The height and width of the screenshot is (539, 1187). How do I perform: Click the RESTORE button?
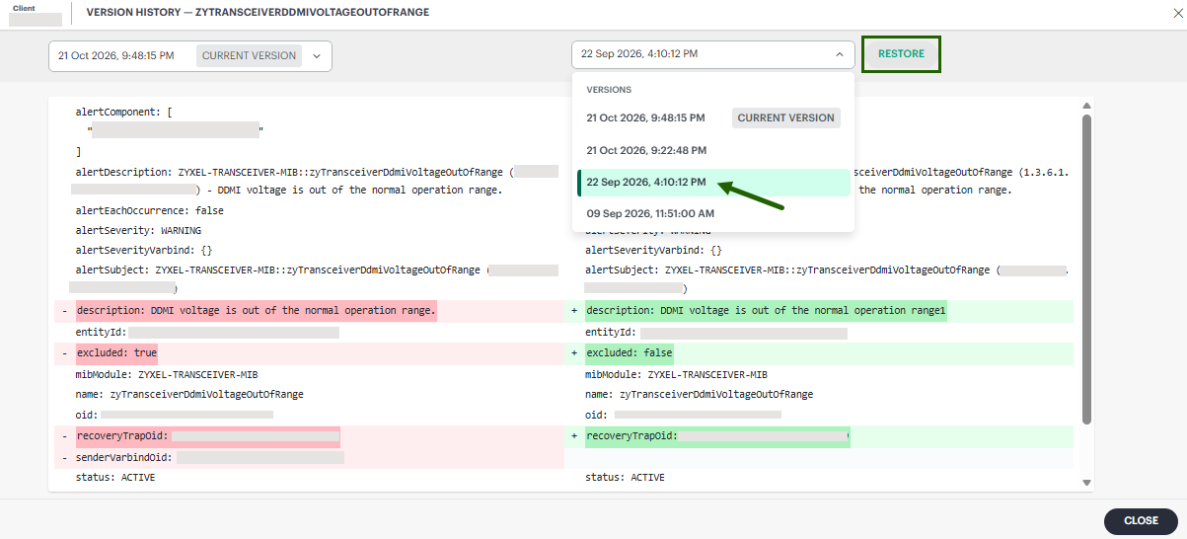pyautogui.click(x=901, y=54)
